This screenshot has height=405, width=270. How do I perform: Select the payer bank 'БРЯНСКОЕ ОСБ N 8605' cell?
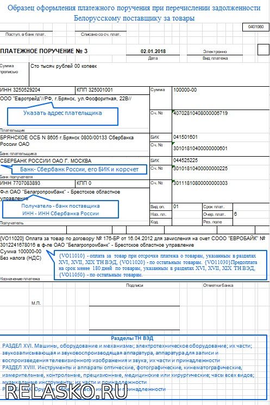click(x=67, y=141)
